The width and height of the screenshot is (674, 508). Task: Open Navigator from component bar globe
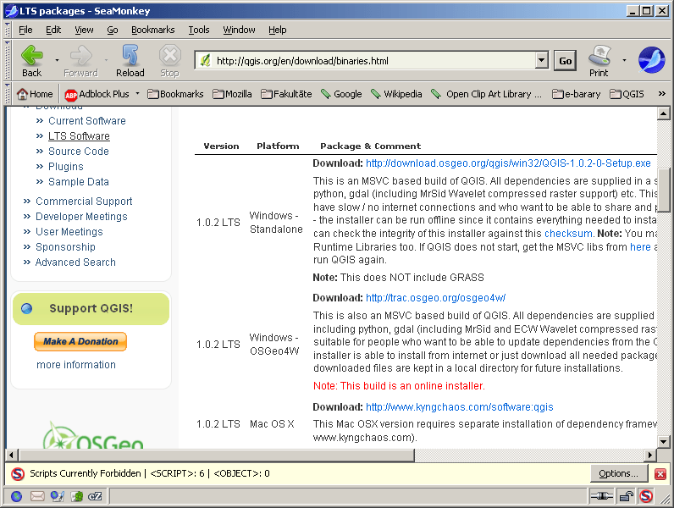click(16, 496)
